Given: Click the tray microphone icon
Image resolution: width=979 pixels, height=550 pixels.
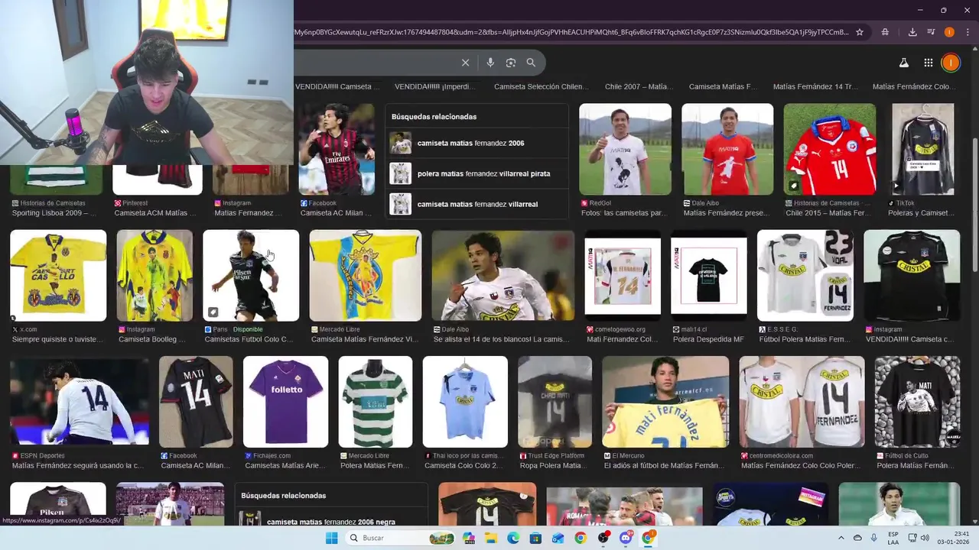Looking at the screenshot, I should click(874, 538).
